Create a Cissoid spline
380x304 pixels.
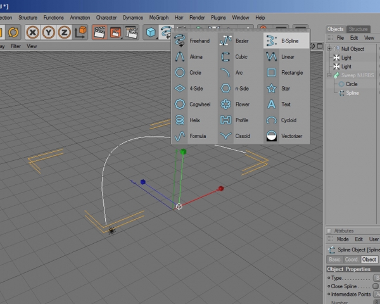pyautogui.click(x=239, y=136)
